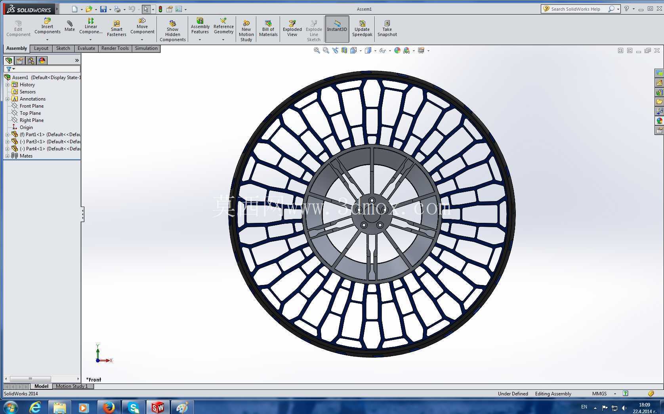Toggle the Rebuild traffic light icon
The image size is (664, 414).
tap(160, 9)
